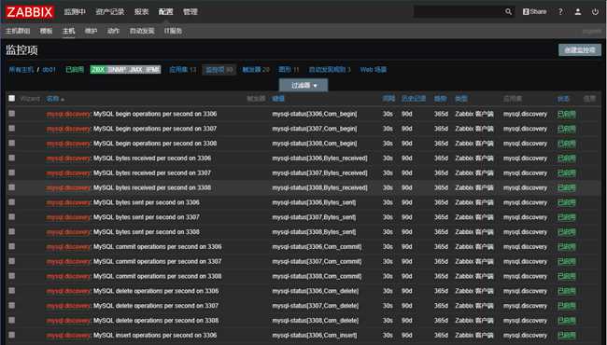Click the 已启用 host status link
607x345 pixels.
coord(75,70)
